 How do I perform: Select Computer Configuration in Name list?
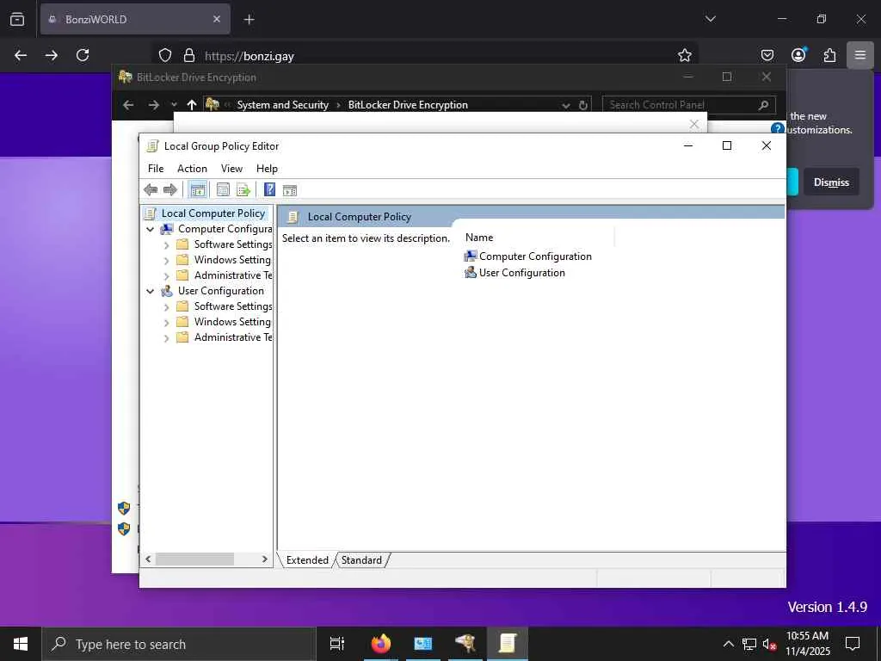(528, 256)
